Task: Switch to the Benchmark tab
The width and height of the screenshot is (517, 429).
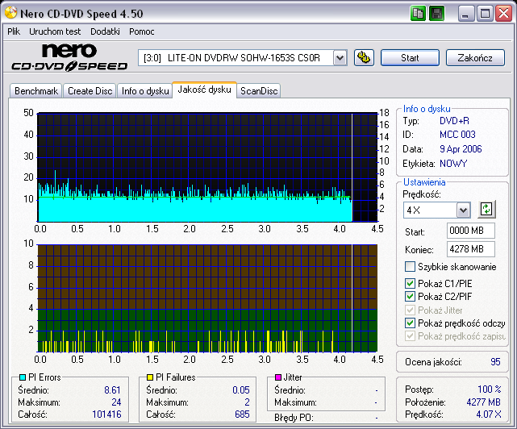Action: (x=36, y=91)
